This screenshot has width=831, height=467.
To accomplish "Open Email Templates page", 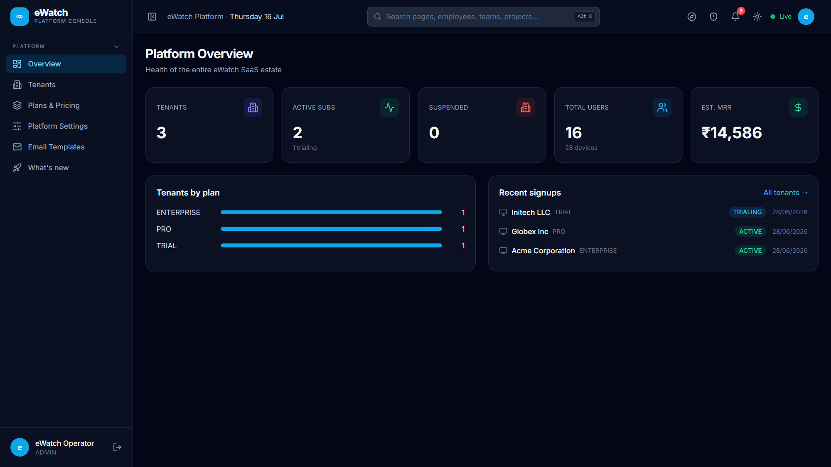I will click(x=66, y=147).
